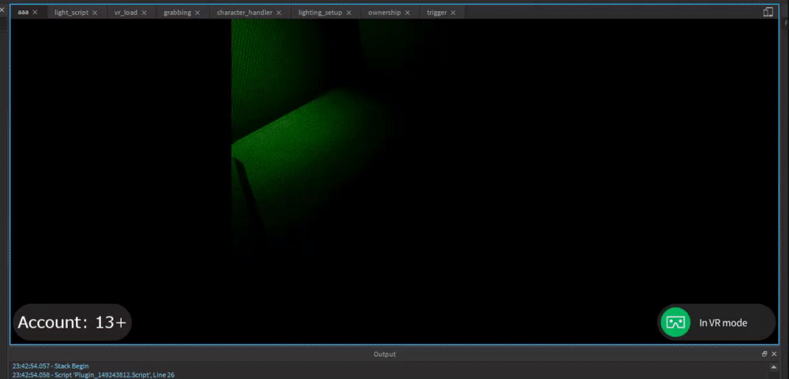Switch to the aaa tab
The width and height of the screenshot is (789, 379).
[x=23, y=12]
